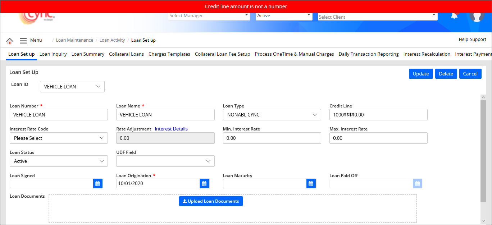Go to Collateral Loans tab
This screenshot has width=492, height=225.
pos(126,54)
